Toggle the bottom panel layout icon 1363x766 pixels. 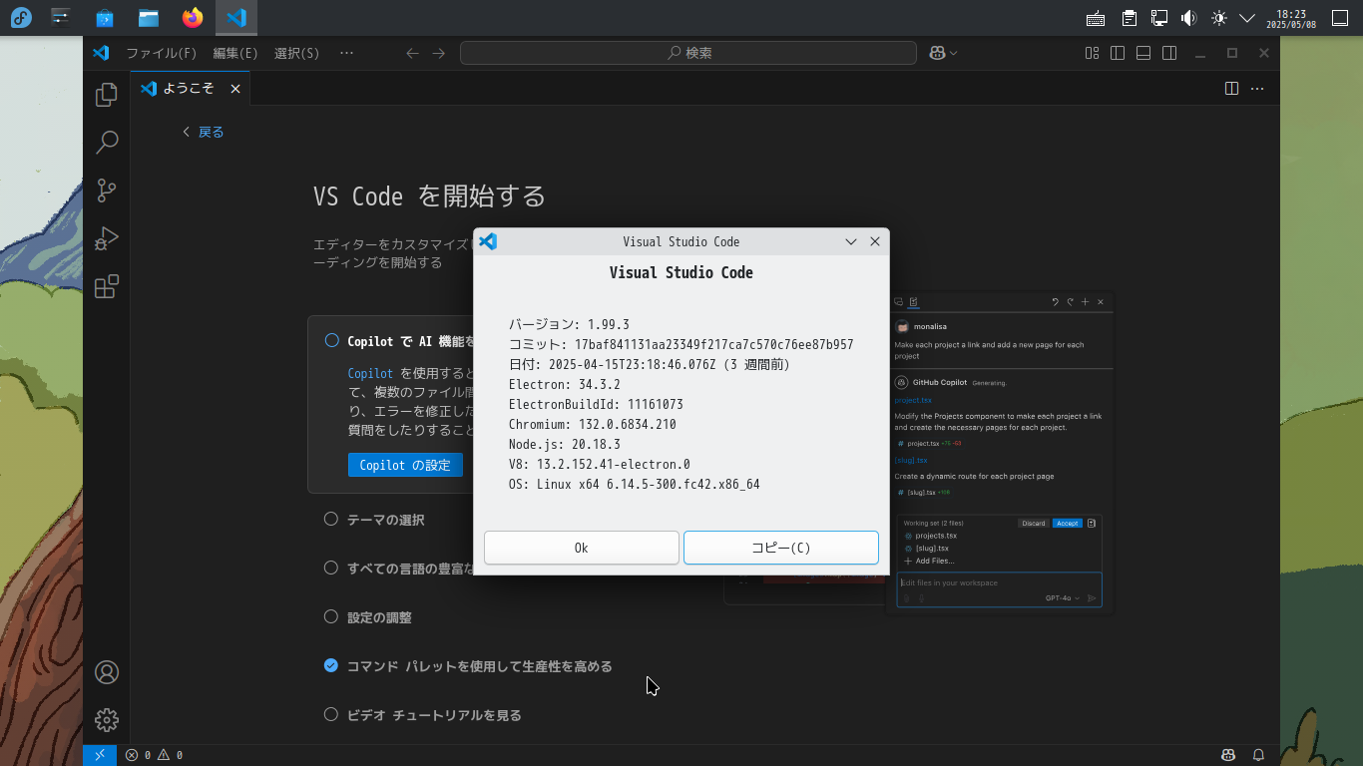1143,53
